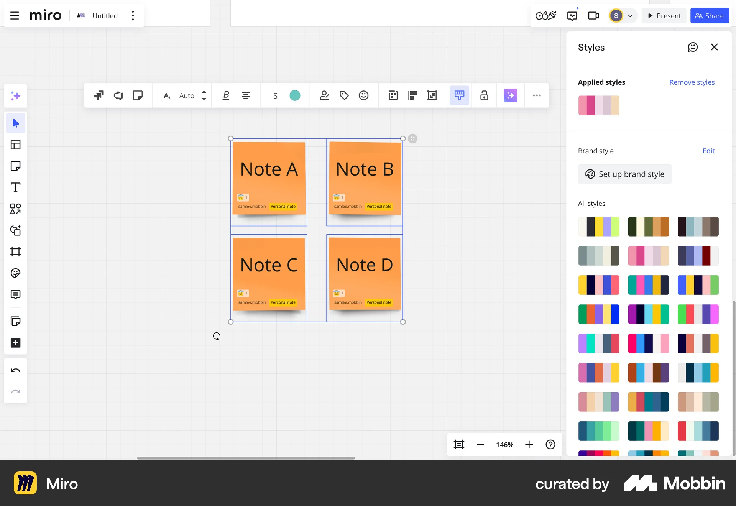The width and height of the screenshot is (736, 506).
Task: Click the Set up brand style button
Action: [624, 174]
